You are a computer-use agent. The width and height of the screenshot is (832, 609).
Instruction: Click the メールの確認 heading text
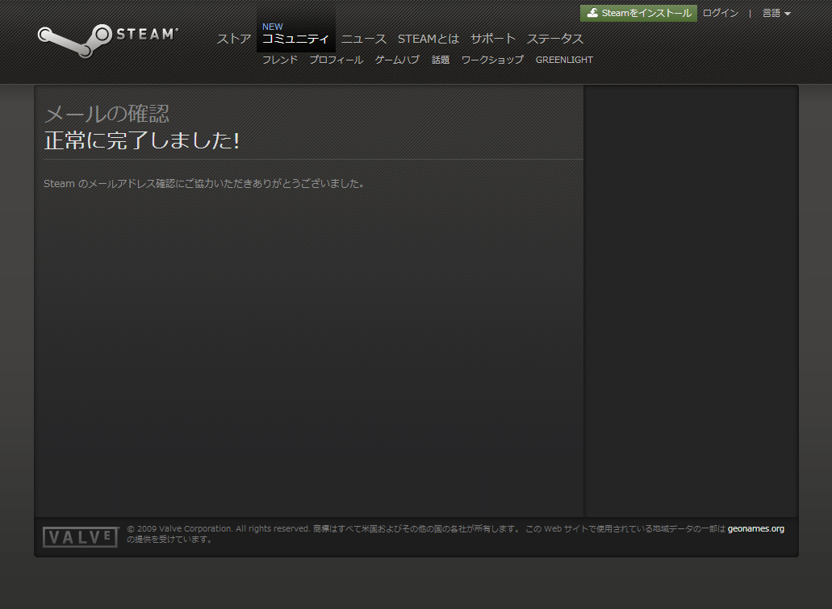click(107, 114)
